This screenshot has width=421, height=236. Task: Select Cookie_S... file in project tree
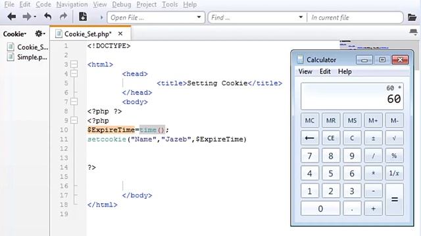point(28,47)
